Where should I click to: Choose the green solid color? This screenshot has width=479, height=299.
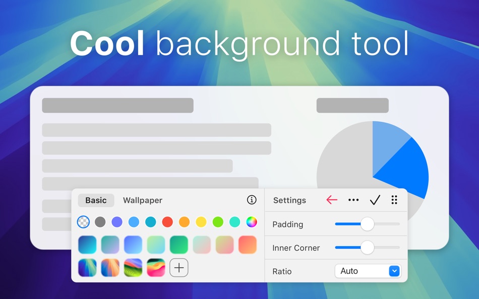coord(218,222)
